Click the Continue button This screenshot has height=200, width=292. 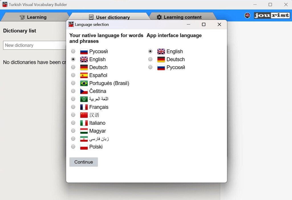coord(84,162)
